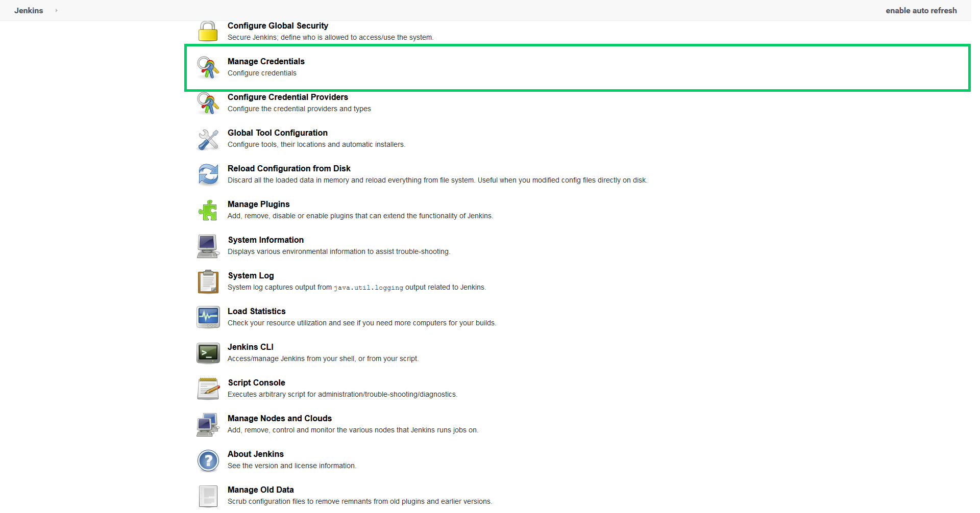Image resolution: width=980 pixels, height=513 pixels.
Task: Open Manage Old Data
Action: [x=261, y=490]
